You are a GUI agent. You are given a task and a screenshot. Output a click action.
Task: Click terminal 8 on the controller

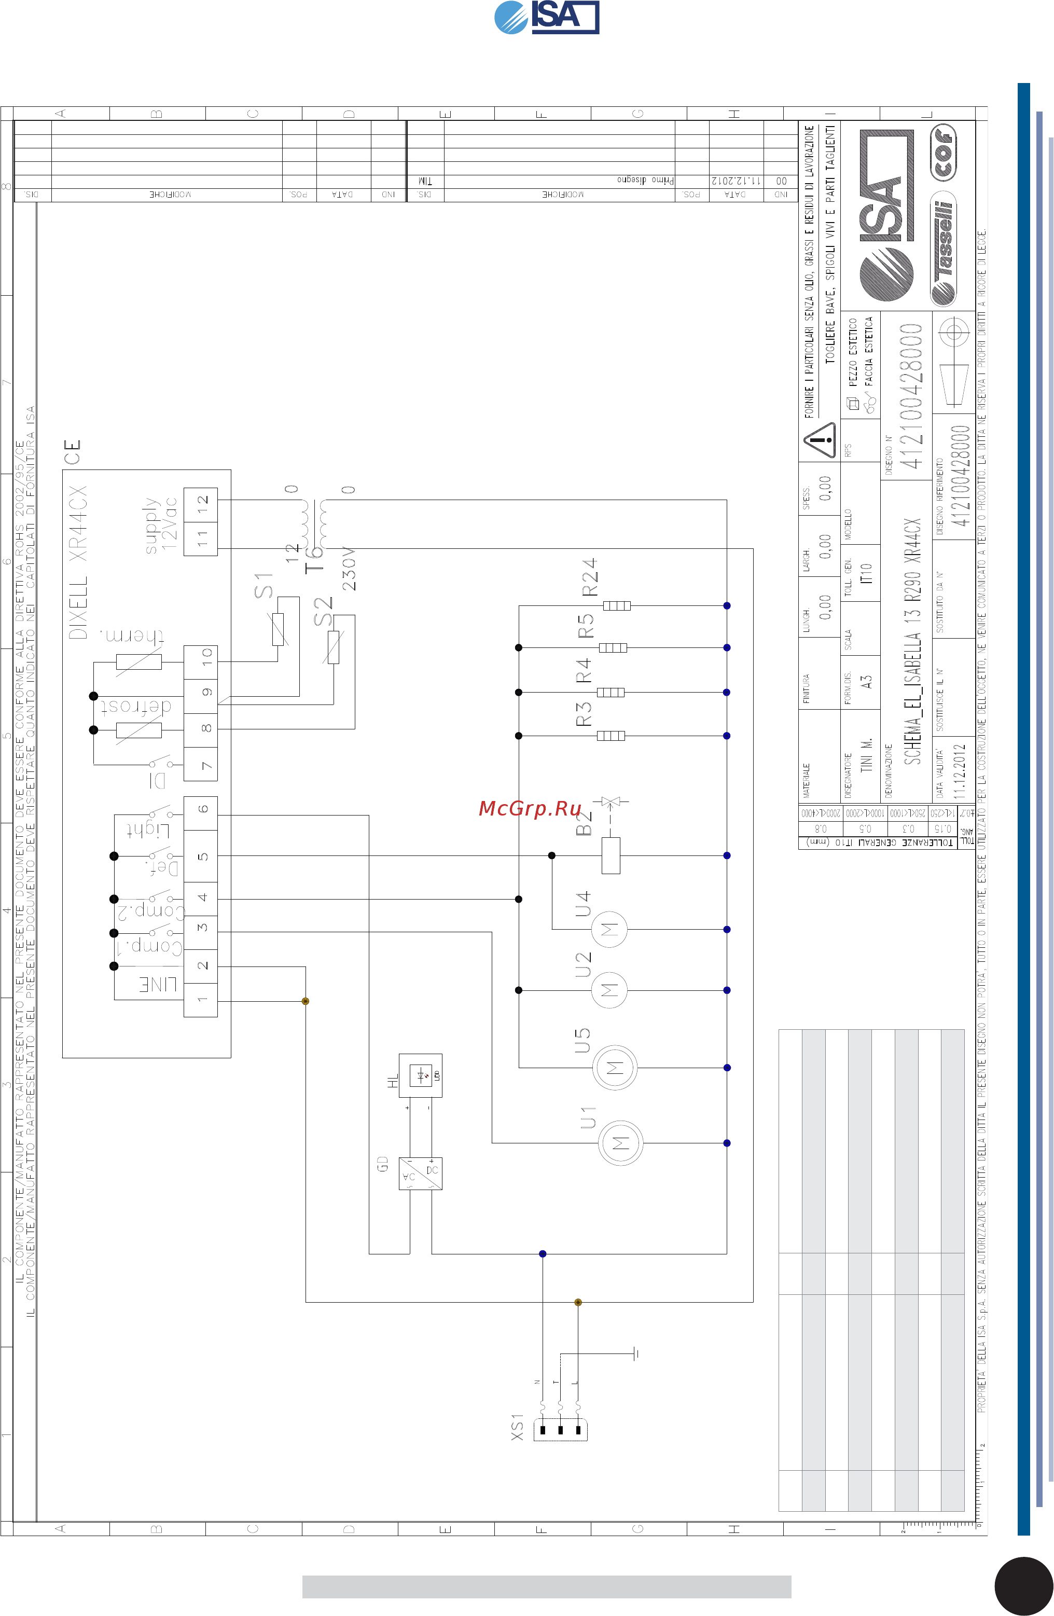click(x=201, y=730)
